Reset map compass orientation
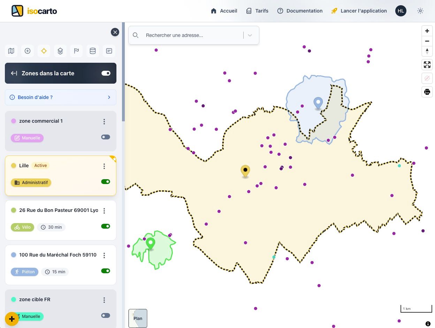The height and width of the screenshot is (328, 435). (427, 51)
